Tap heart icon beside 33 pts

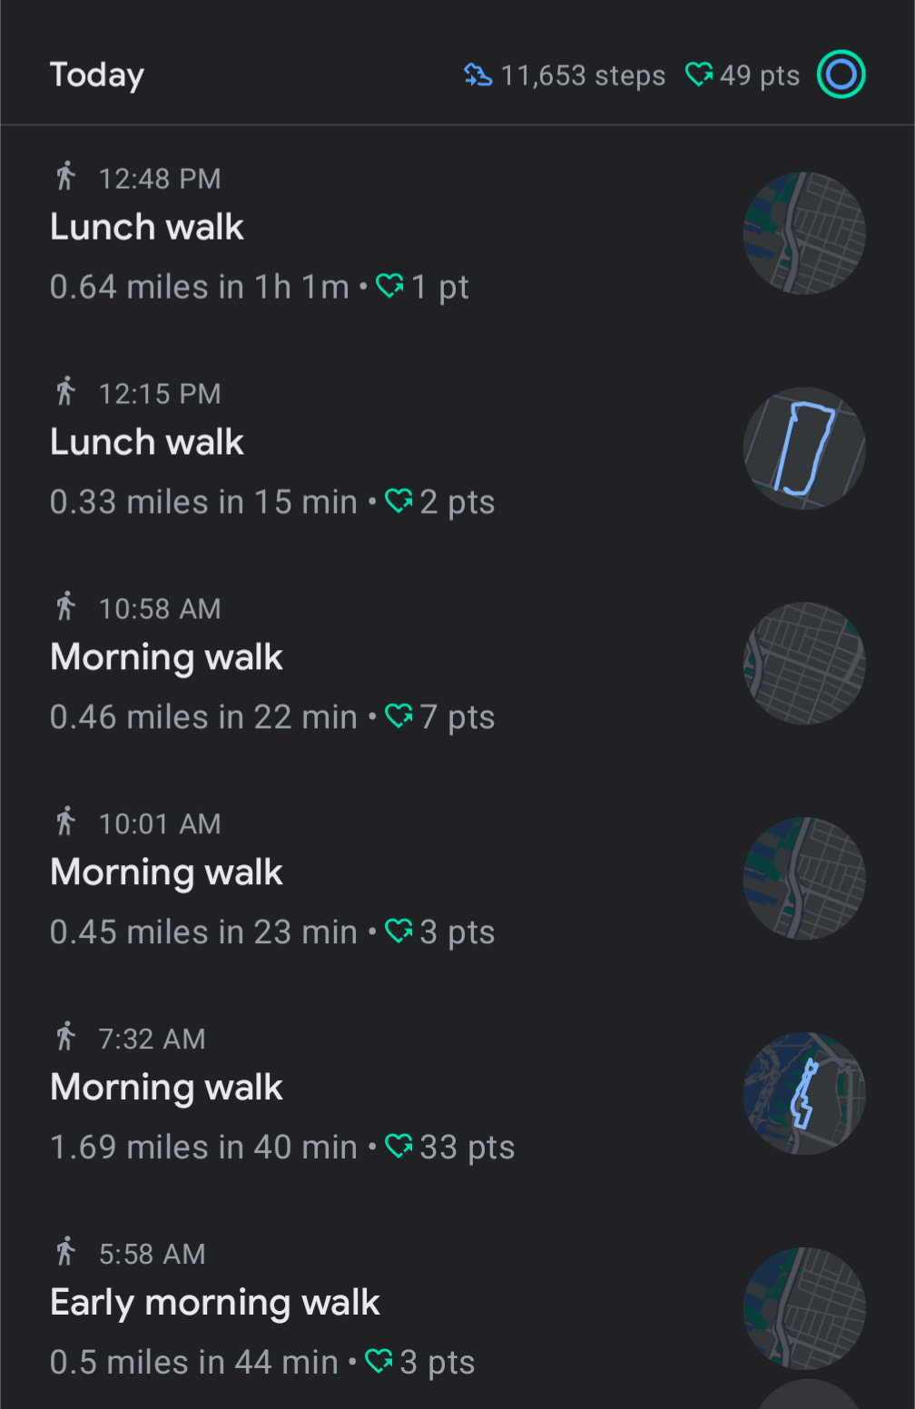(x=398, y=1146)
